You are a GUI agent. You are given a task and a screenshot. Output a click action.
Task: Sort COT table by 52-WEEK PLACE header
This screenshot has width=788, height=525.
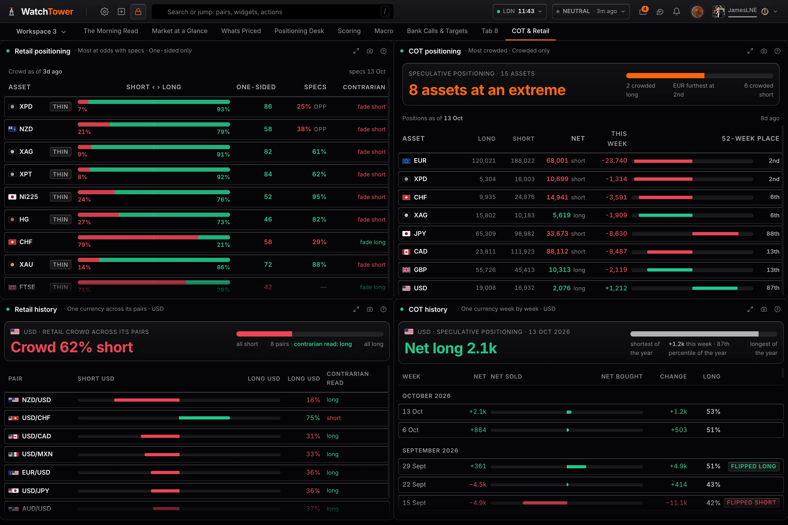750,139
